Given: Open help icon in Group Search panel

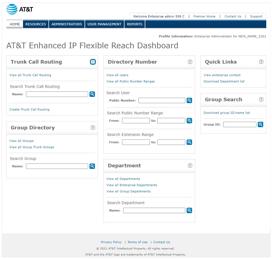Looking at the screenshot, I should pyautogui.click(x=261, y=100).
